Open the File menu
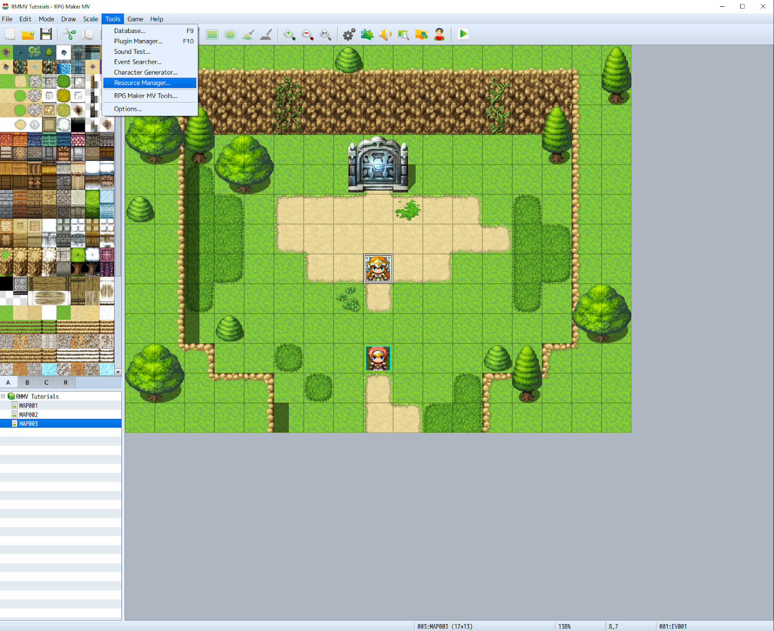Screen dimensions: 774x631 [7, 19]
